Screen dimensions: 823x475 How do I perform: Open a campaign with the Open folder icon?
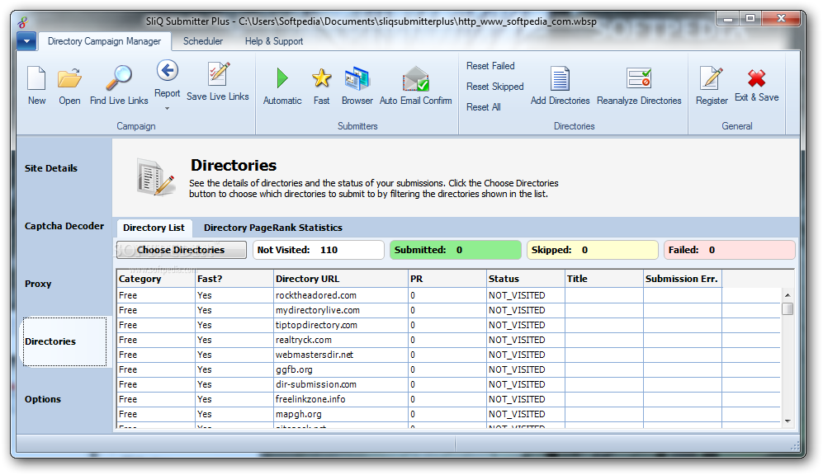coord(69,78)
